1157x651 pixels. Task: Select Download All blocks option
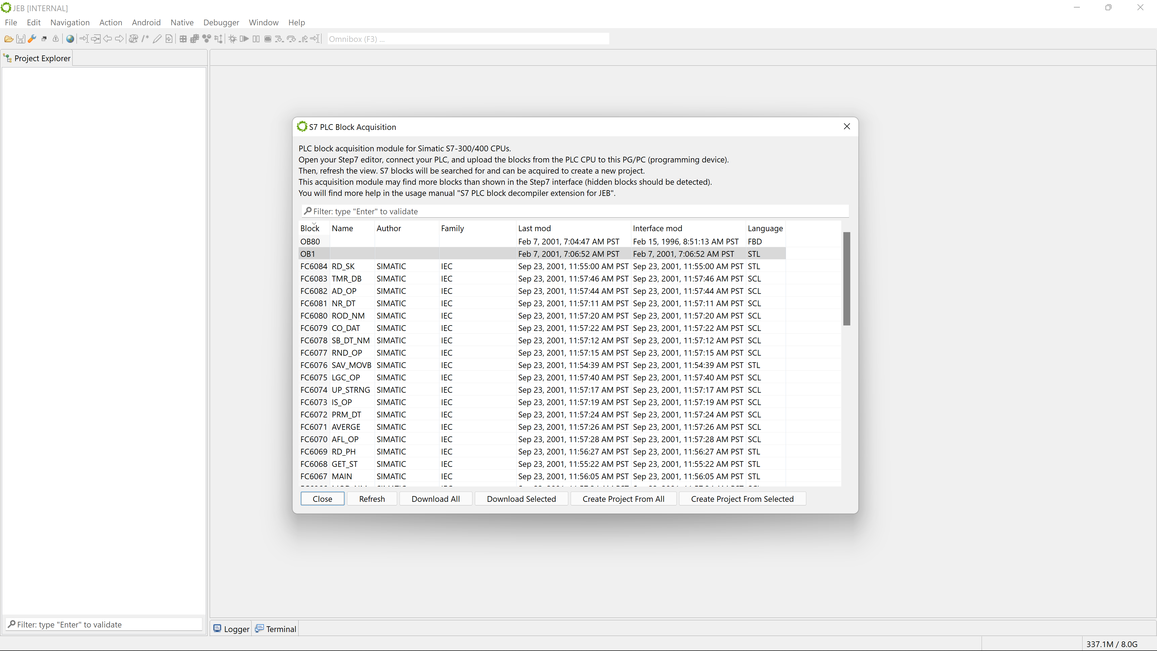[x=435, y=498]
